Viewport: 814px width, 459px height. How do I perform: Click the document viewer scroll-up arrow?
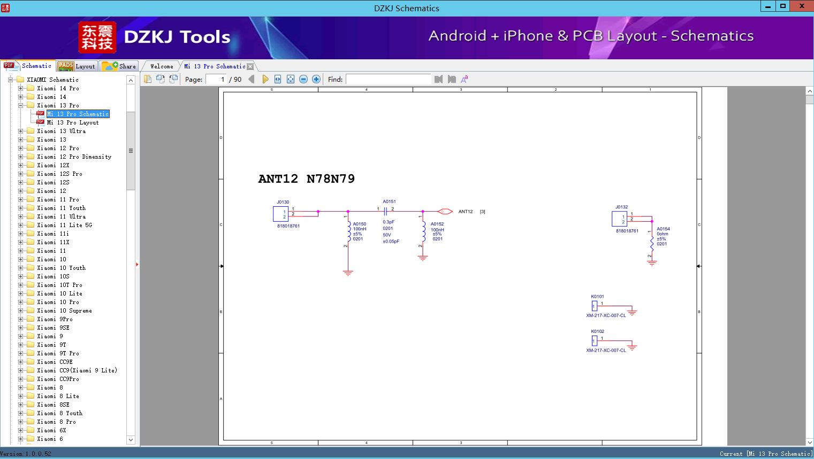(810, 91)
